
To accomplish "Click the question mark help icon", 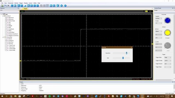I will (65, 6).
